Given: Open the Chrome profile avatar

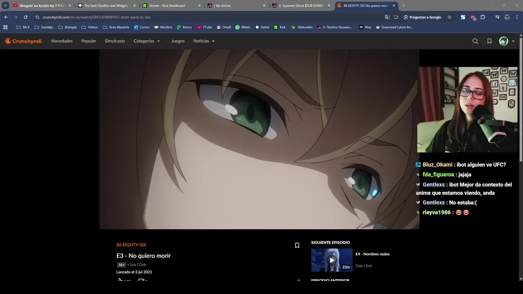Looking at the screenshot, I should pyautogui.click(x=507, y=17).
